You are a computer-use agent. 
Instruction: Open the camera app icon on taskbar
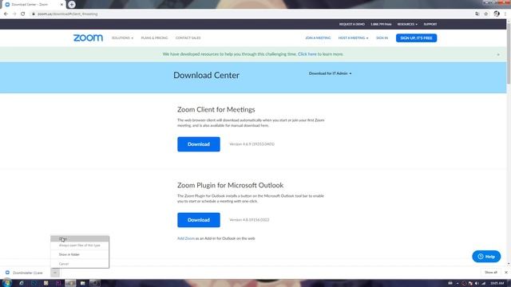(x=95, y=283)
